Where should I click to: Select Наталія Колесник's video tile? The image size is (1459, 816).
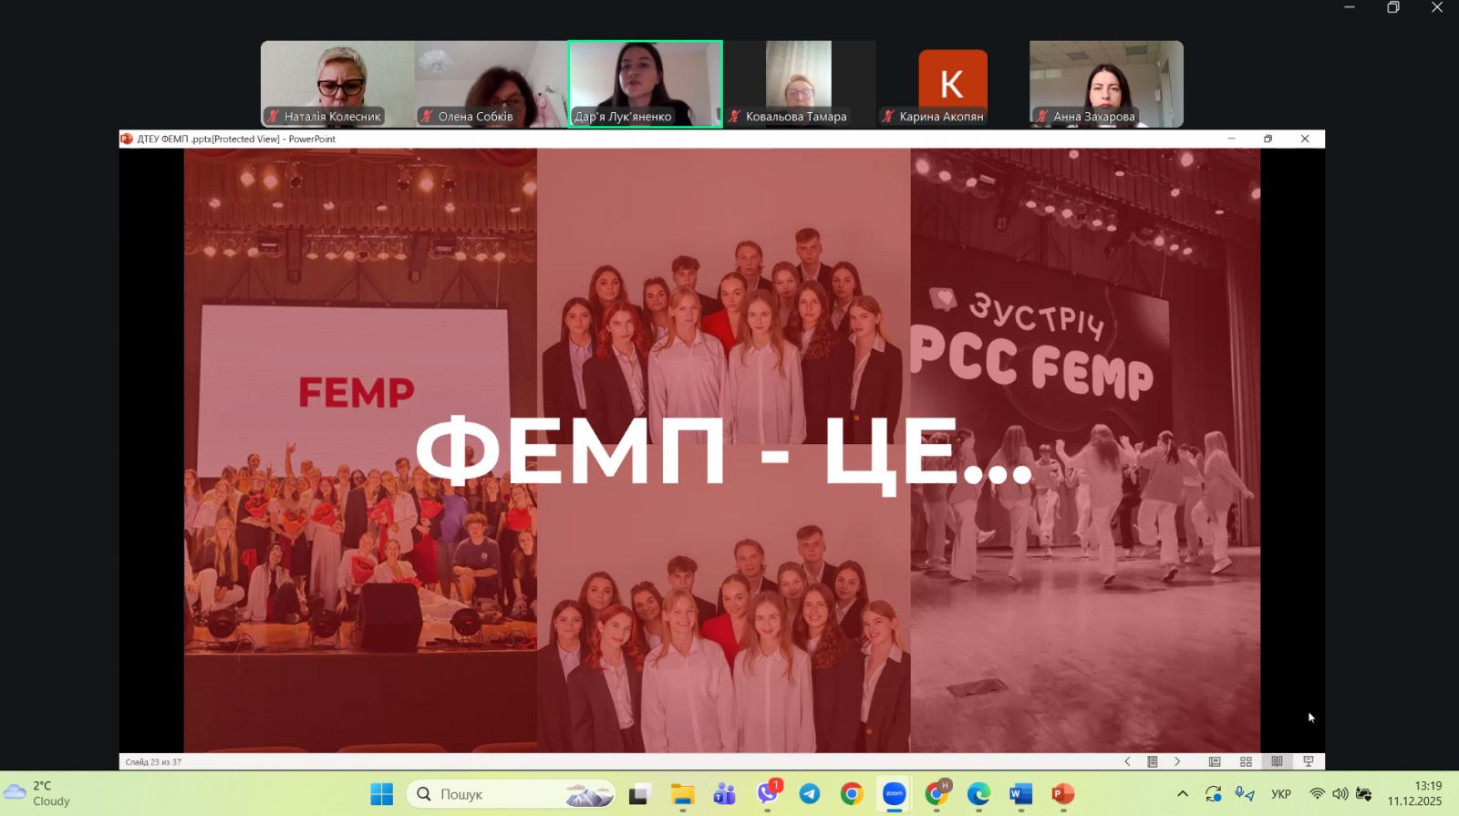(x=337, y=83)
